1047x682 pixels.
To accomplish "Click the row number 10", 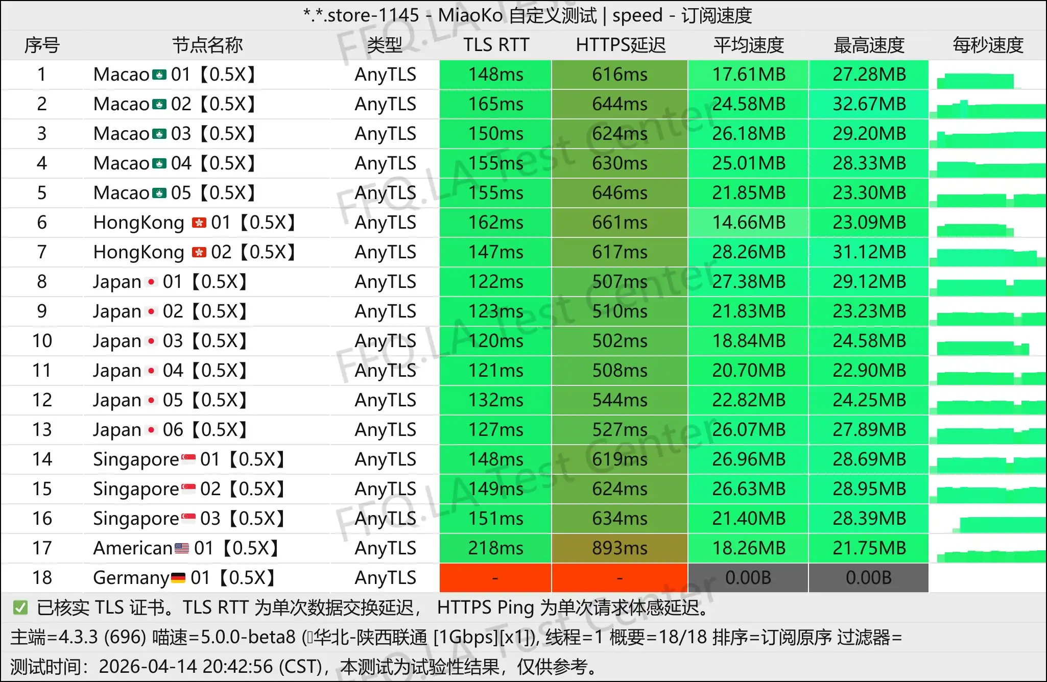I will click(x=42, y=342).
